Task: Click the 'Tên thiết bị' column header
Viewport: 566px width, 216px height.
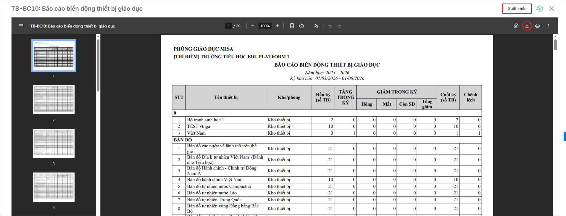Action: click(226, 97)
